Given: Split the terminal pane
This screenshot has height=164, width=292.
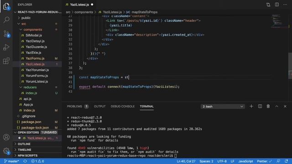Looking at the screenshot, I should point(260,106).
